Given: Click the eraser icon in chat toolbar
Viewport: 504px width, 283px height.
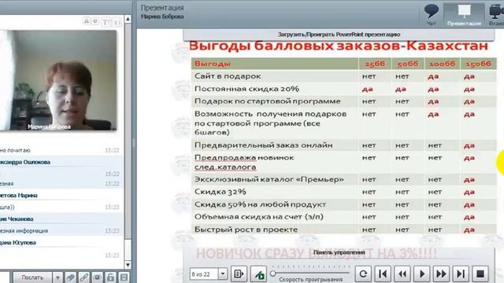Looking at the screenshot, I should (x=71, y=277).
